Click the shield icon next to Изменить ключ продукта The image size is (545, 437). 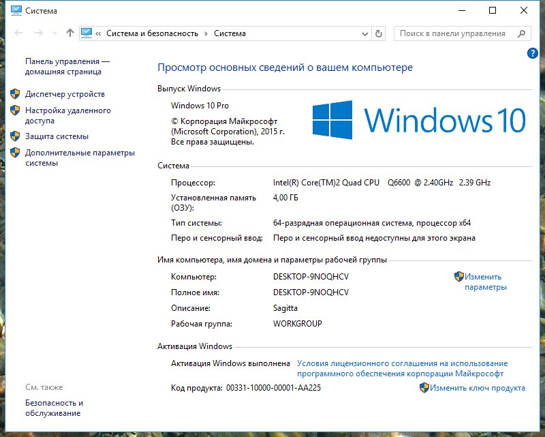424,388
